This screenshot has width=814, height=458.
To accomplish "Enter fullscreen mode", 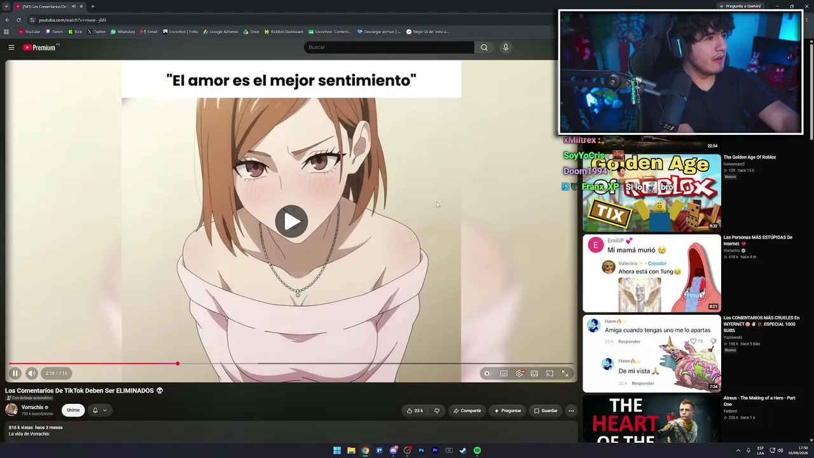I will 565,373.
